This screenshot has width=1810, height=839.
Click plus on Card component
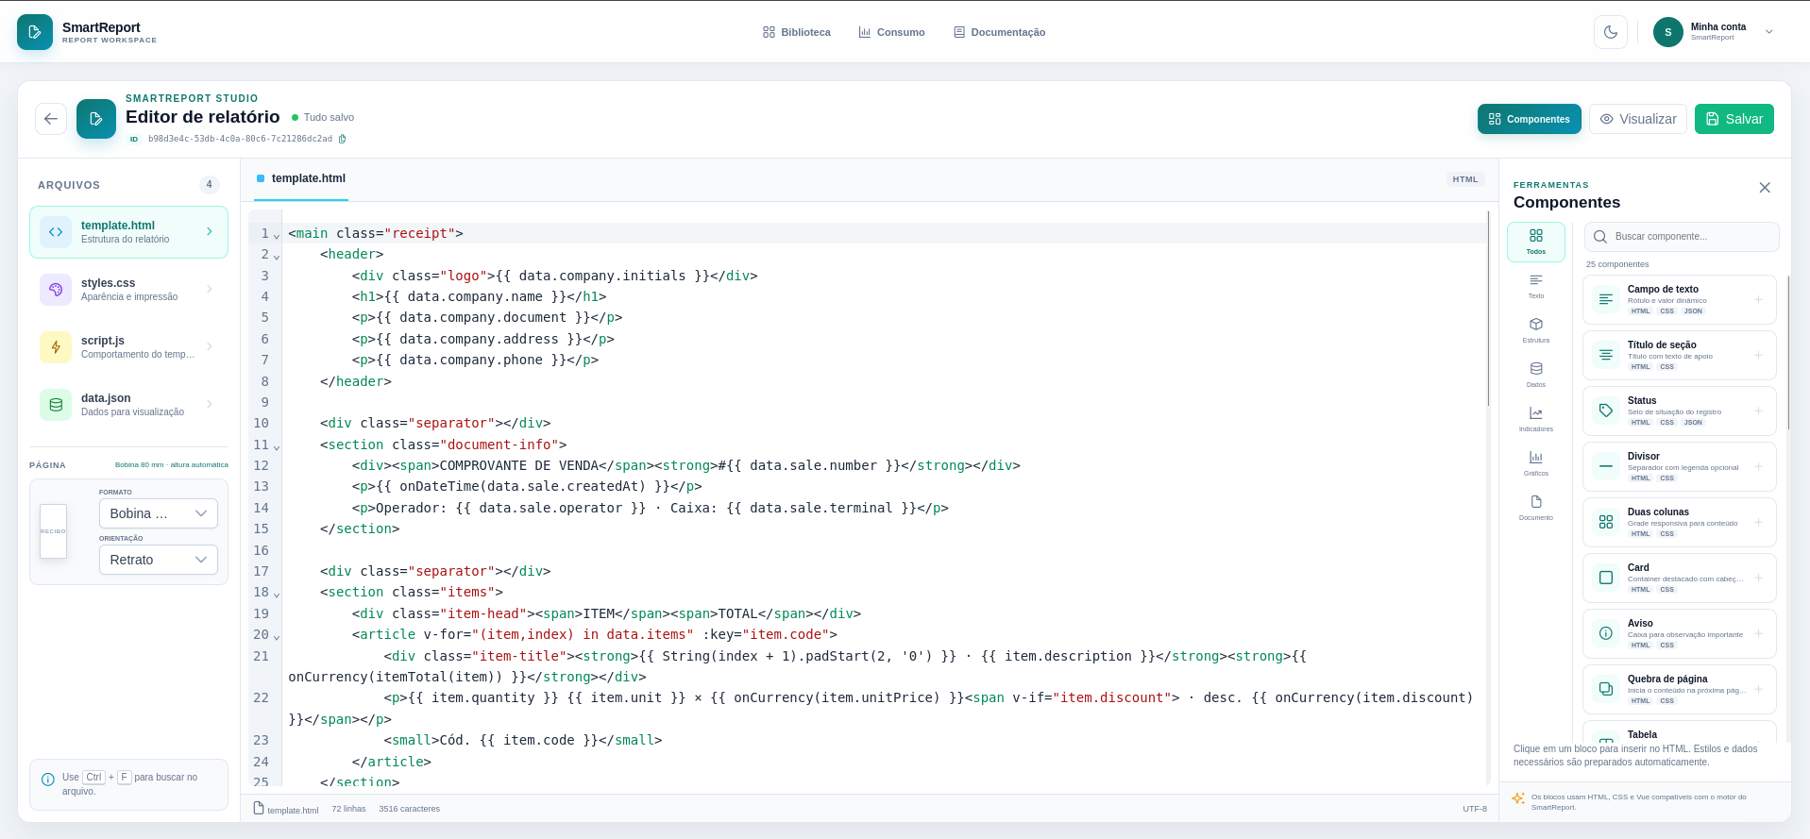click(x=1758, y=578)
